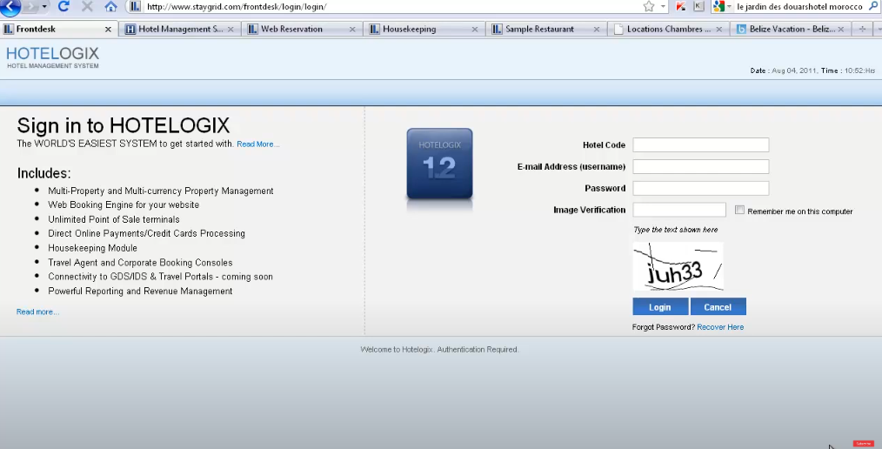Viewport: 882px width, 449px height.
Task: Click the Cancel button
Action: pyautogui.click(x=718, y=306)
